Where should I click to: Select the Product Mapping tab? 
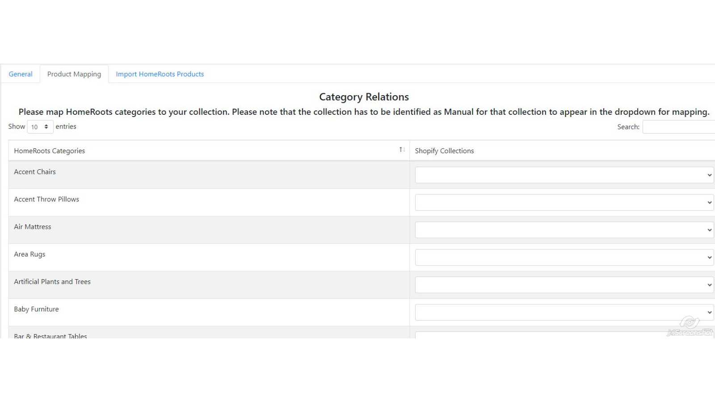click(74, 74)
